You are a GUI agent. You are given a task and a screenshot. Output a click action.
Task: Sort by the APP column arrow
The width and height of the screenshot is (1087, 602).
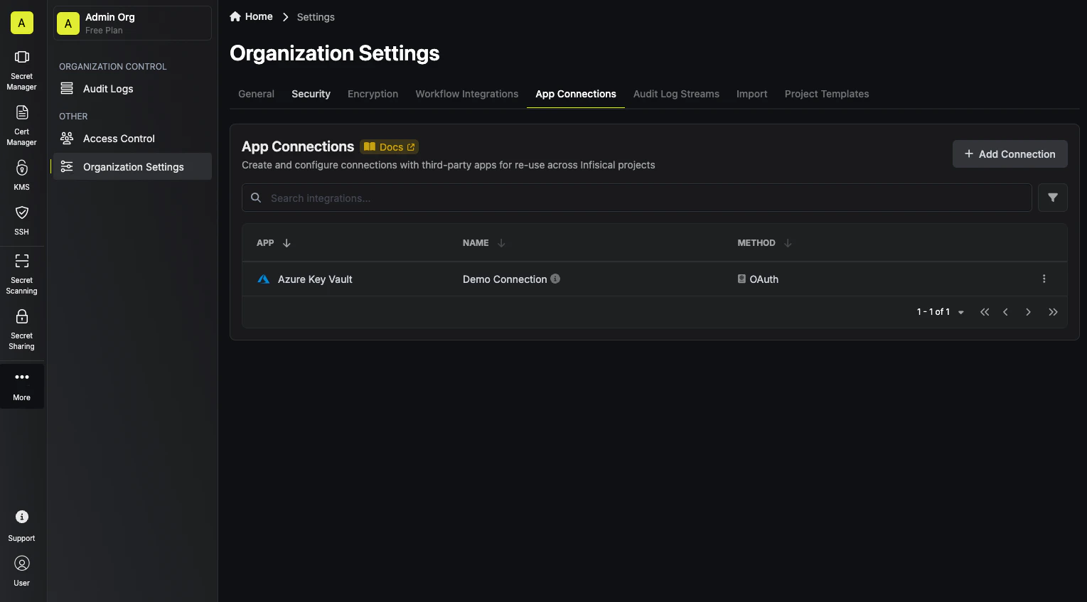click(x=287, y=243)
